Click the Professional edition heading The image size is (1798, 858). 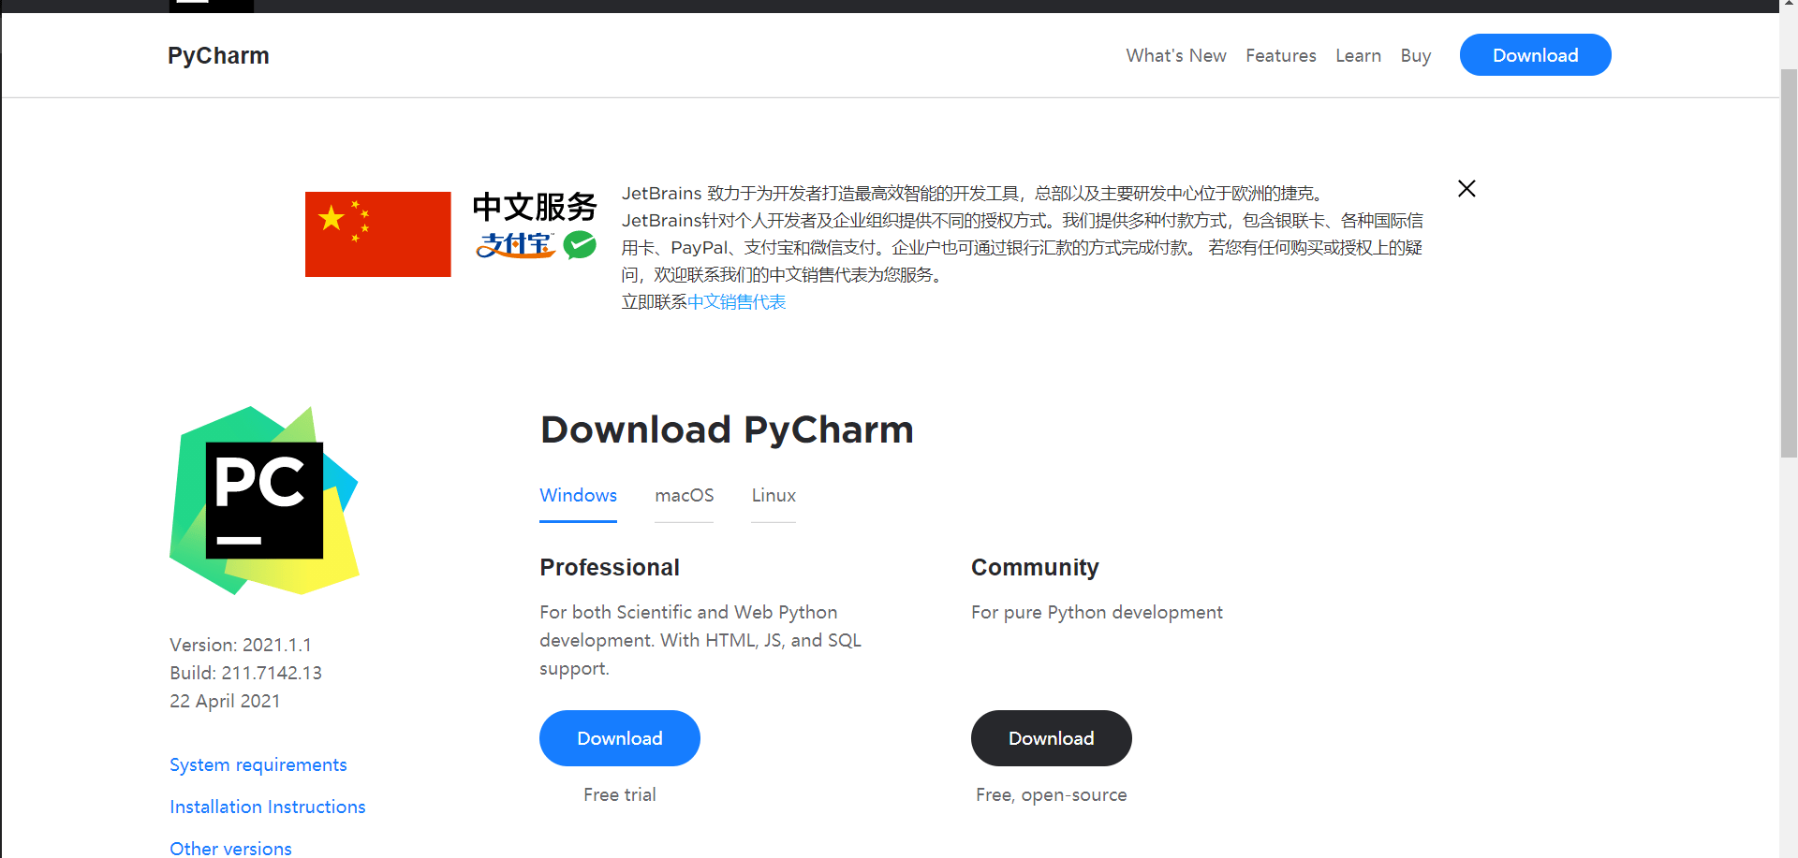(610, 568)
